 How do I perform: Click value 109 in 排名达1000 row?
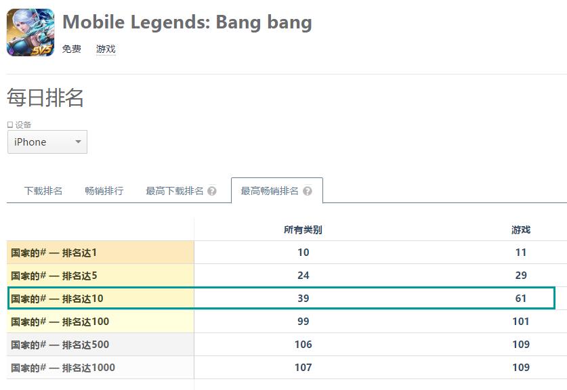521,367
